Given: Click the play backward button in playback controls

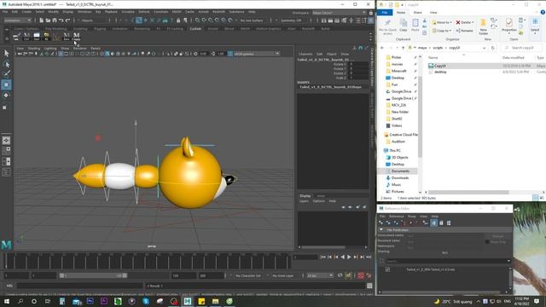Looking at the screenshot, I should (x=343, y=257).
